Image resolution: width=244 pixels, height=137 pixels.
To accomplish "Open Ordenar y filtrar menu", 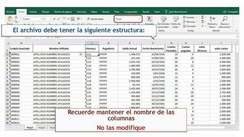I will click(212, 22).
